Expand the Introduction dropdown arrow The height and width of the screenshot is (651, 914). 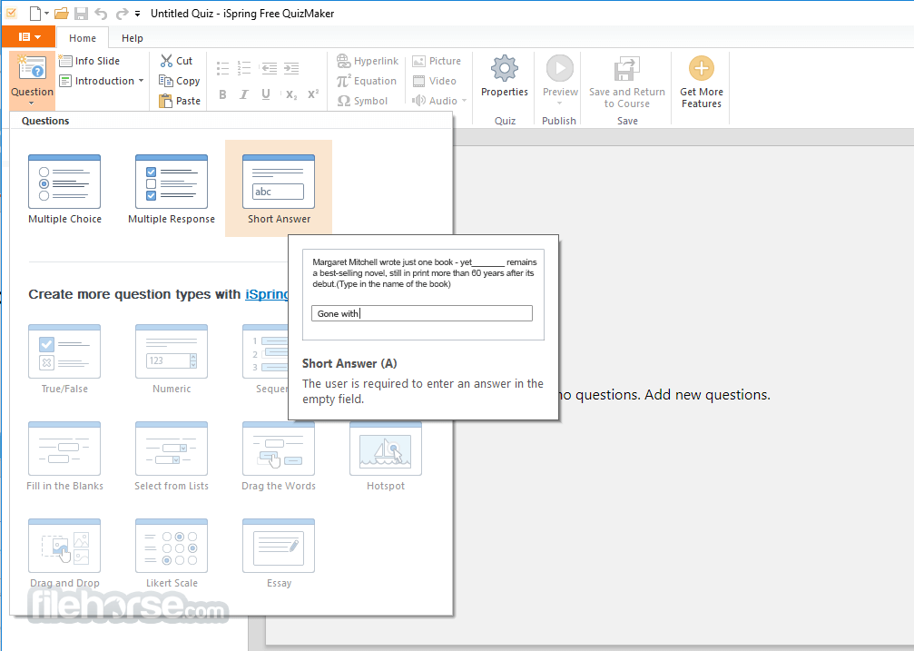tap(141, 81)
